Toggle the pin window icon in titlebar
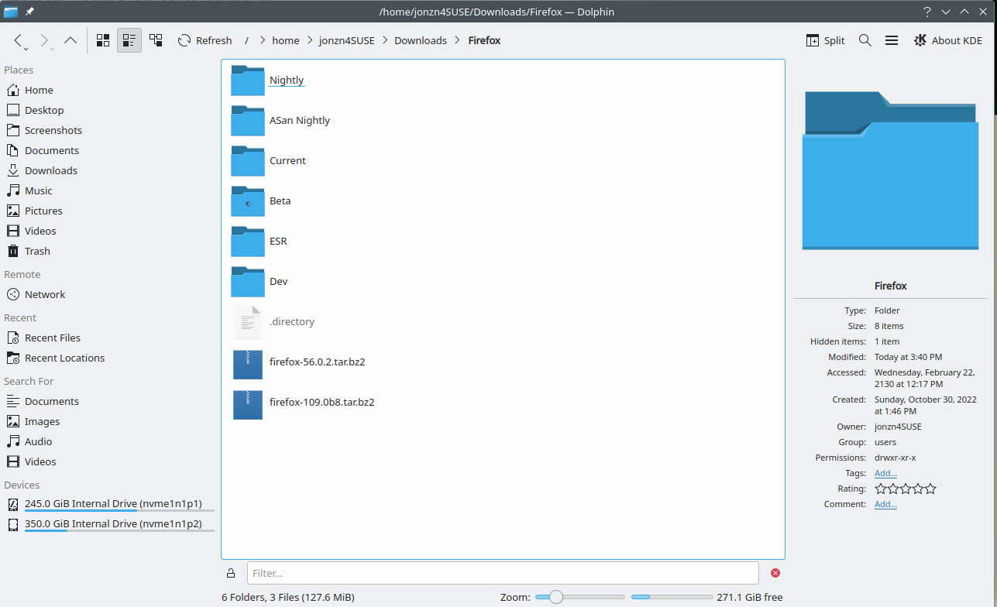Screen dimensions: 997x607 29,12
